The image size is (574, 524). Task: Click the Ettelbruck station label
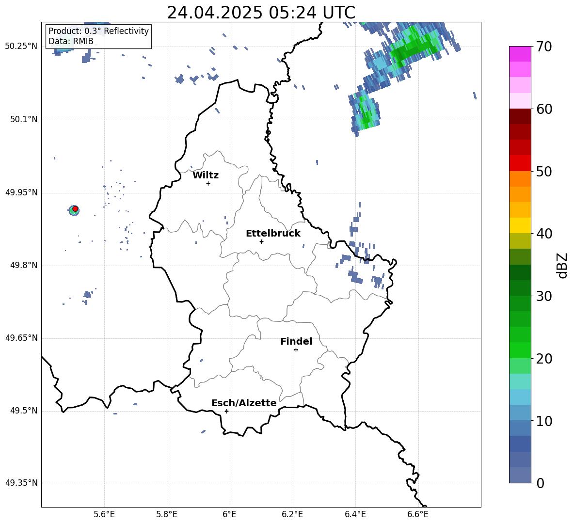click(273, 234)
